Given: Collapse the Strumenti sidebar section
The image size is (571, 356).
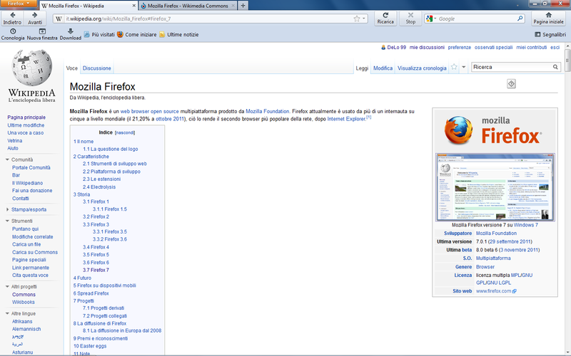Looking at the screenshot, I should (7, 221).
